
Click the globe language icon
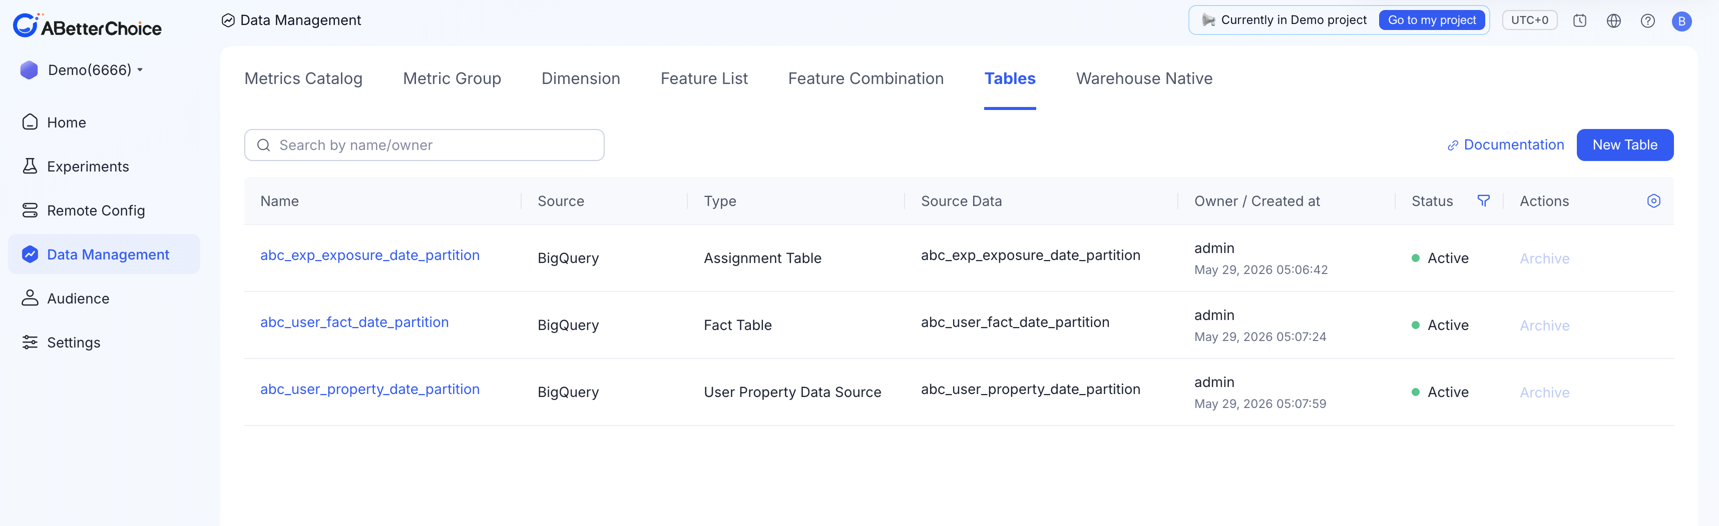coord(1613,20)
